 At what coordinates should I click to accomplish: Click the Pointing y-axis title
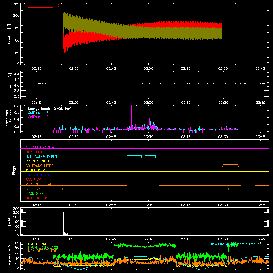coord(9,34)
